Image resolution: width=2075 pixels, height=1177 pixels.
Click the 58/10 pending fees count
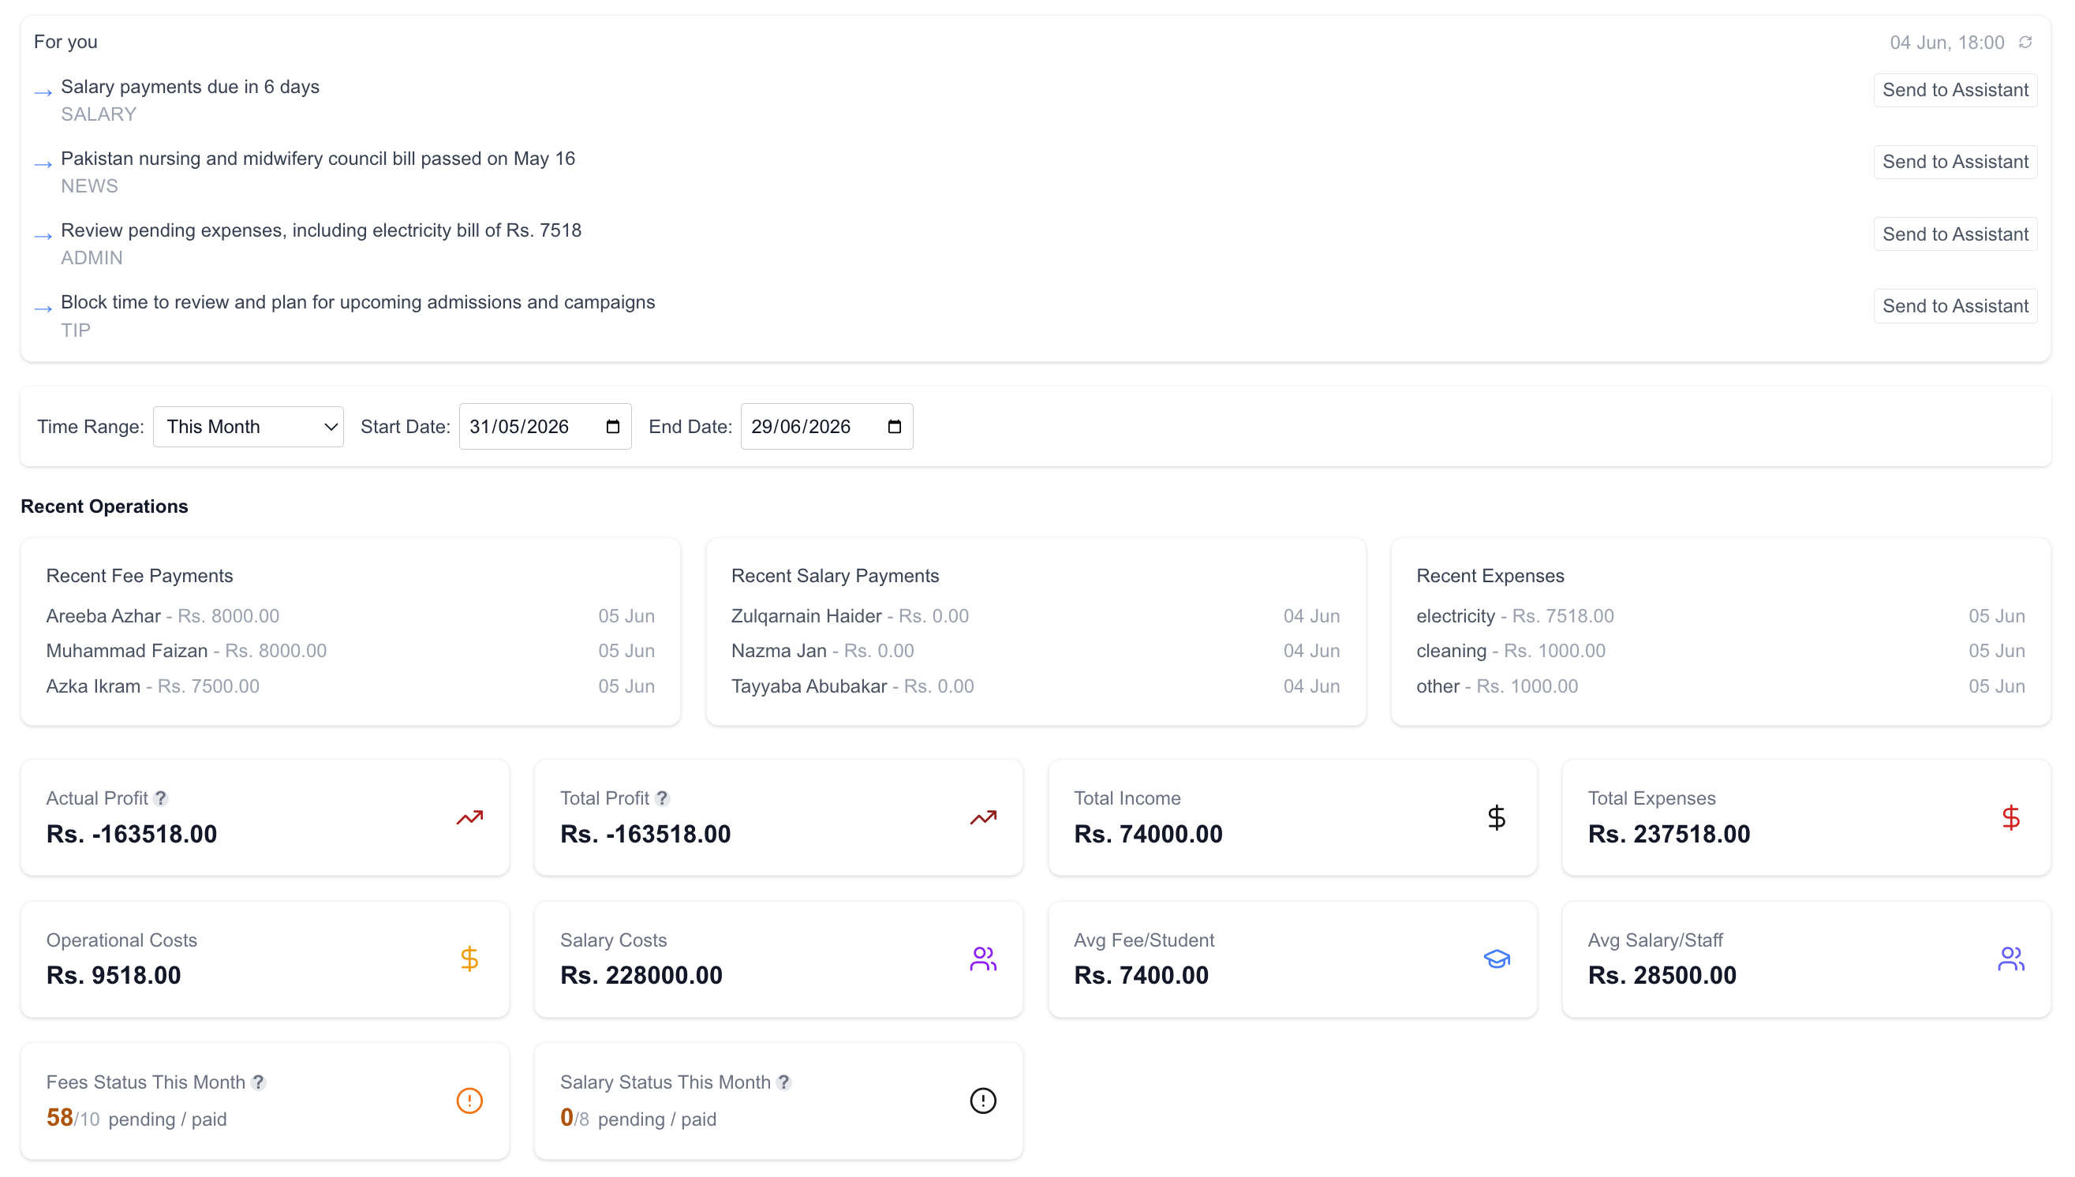click(x=73, y=1118)
